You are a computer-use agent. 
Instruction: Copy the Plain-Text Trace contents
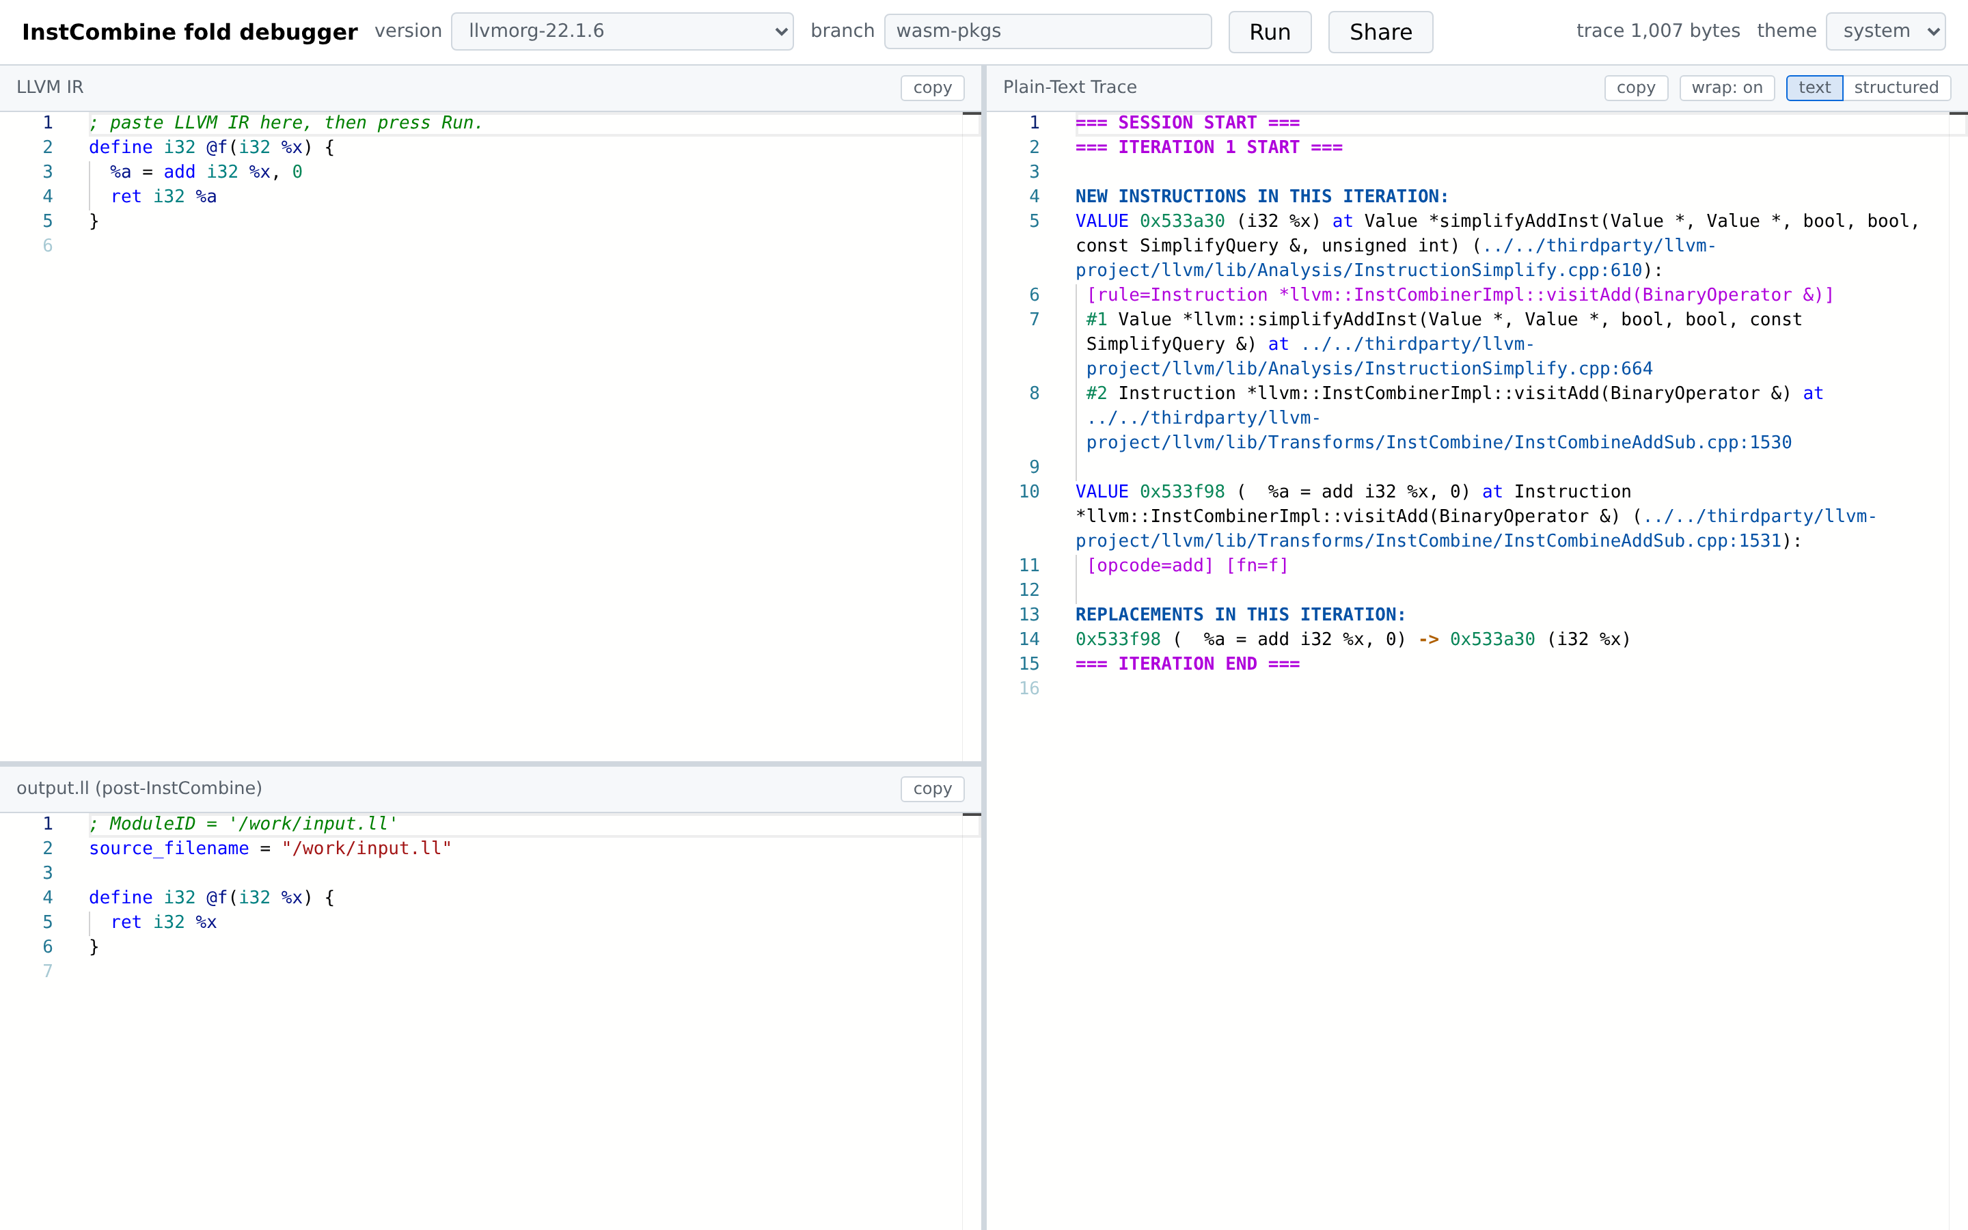click(1635, 88)
